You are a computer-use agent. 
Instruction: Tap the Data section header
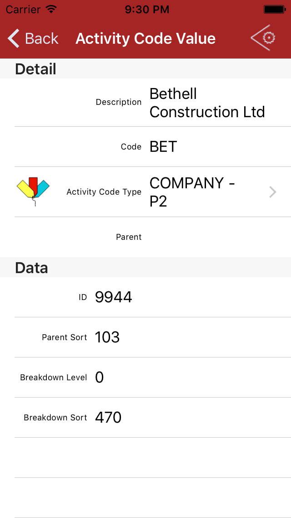(x=31, y=268)
